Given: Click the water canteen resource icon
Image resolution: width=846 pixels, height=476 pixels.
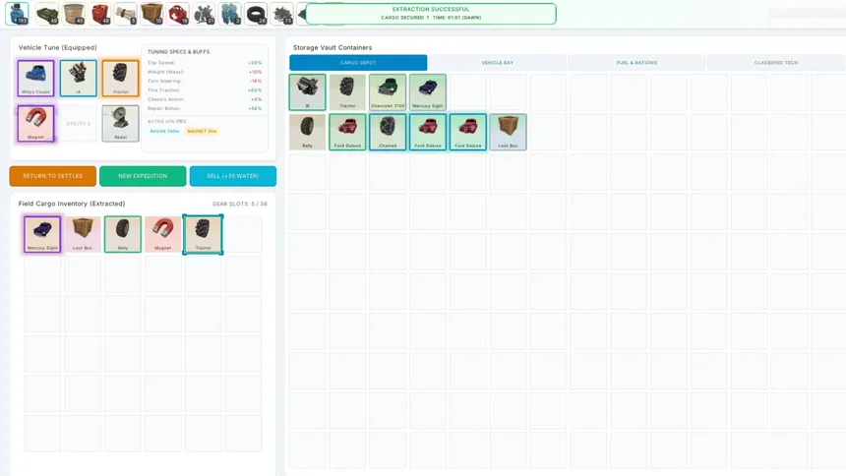Looking at the screenshot, I should (x=18, y=14).
